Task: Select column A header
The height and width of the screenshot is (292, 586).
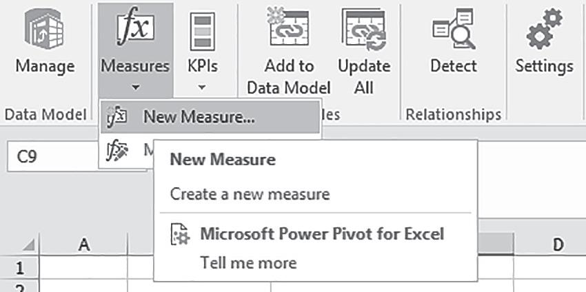Action: point(84,243)
